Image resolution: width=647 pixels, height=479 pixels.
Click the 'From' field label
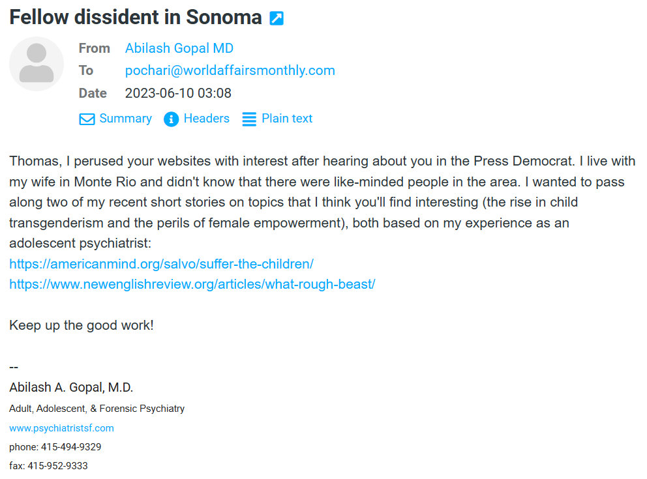(x=94, y=48)
